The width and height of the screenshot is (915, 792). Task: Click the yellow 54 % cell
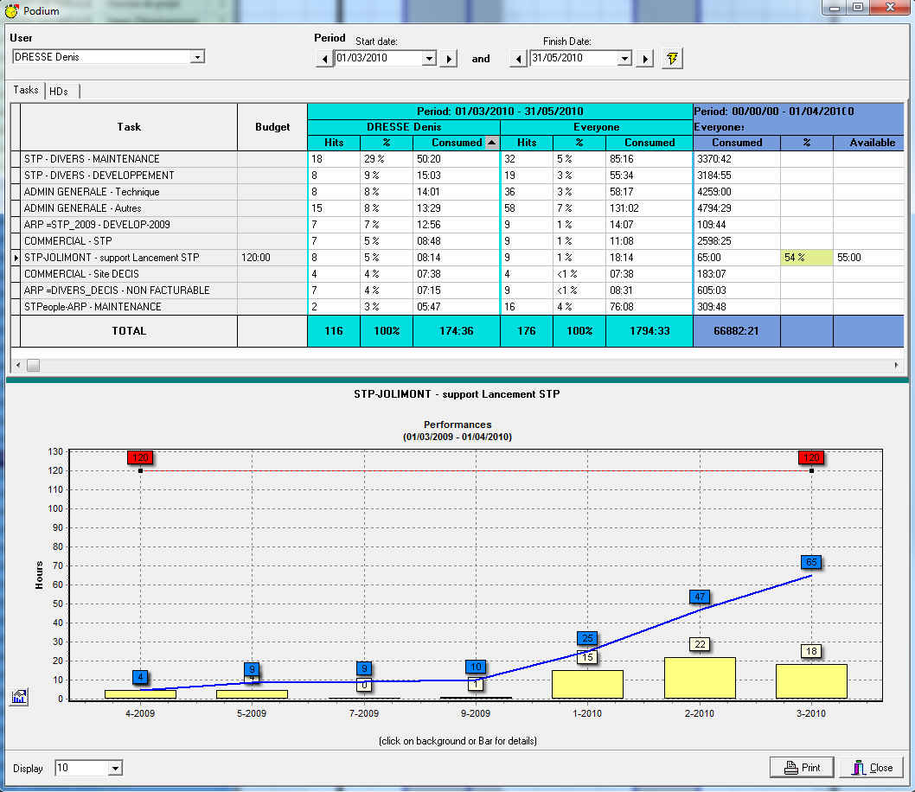point(806,258)
